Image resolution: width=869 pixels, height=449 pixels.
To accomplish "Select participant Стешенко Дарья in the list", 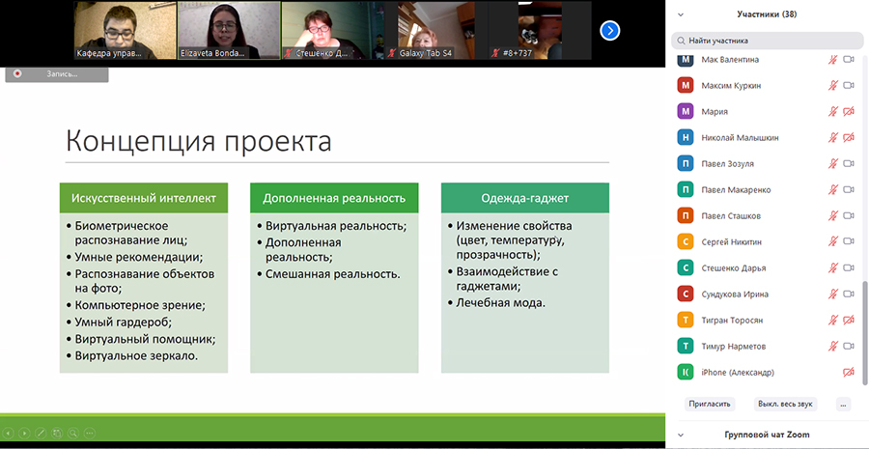I will click(735, 267).
